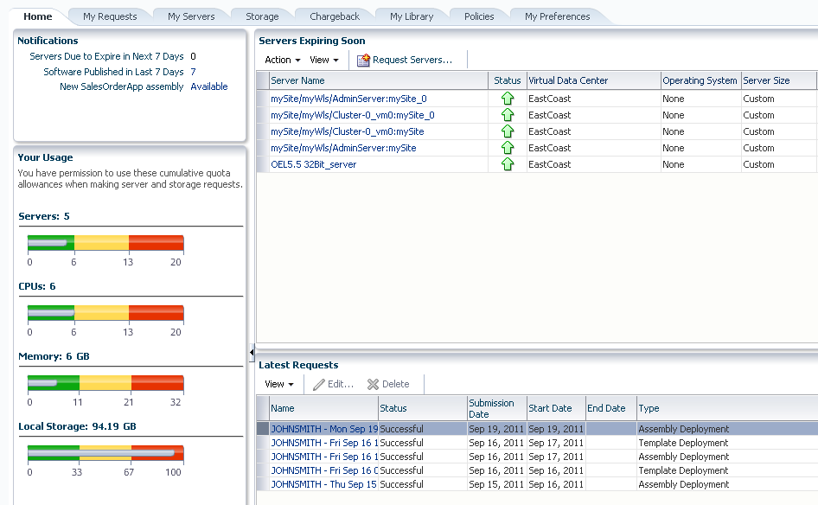Click the Request Servers button
This screenshot has height=505, width=818.
[405, 60]
